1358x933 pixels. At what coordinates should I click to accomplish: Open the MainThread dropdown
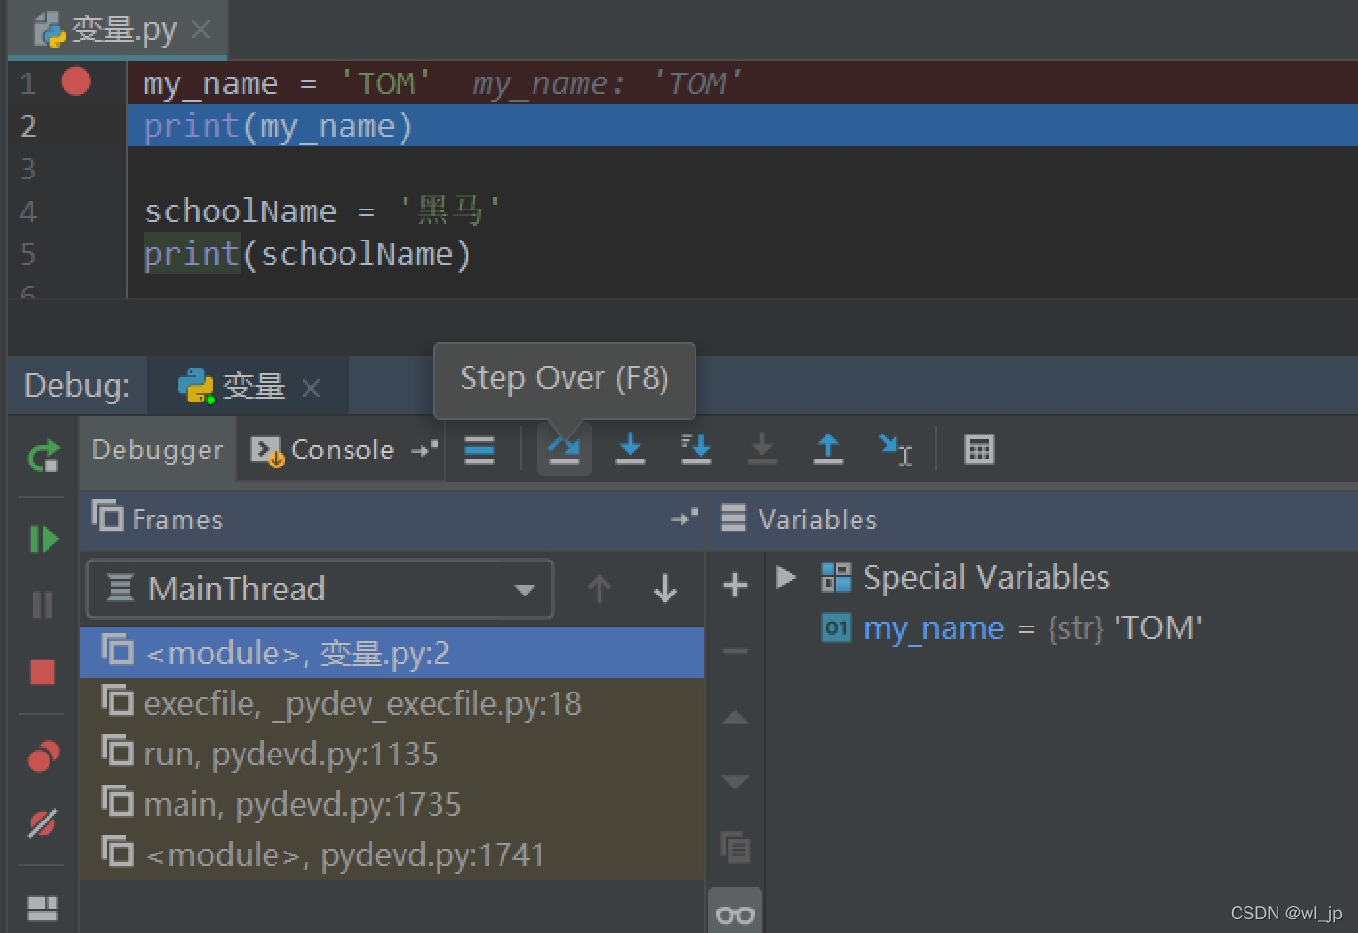pyautogui.click(x=320, y=589)
